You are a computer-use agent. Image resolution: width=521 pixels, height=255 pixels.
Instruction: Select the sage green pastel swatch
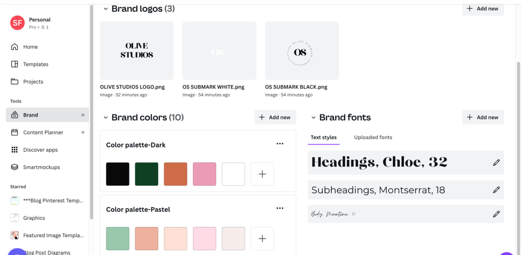point(118,238)
